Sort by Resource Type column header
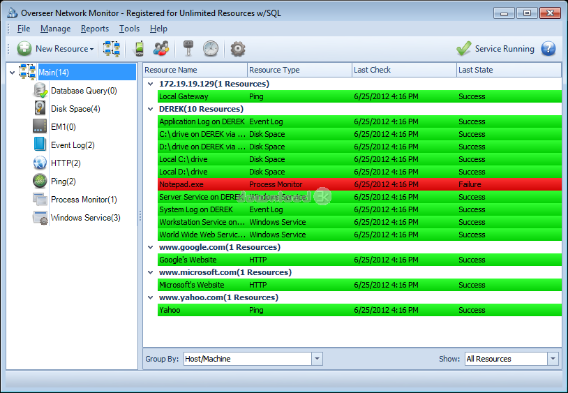This screenshot has height=393, width=568. click(299, 70)
